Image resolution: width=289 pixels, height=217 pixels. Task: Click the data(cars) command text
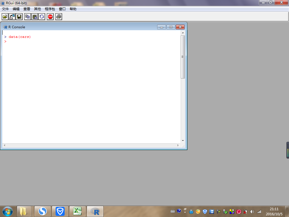click(20, 37)
